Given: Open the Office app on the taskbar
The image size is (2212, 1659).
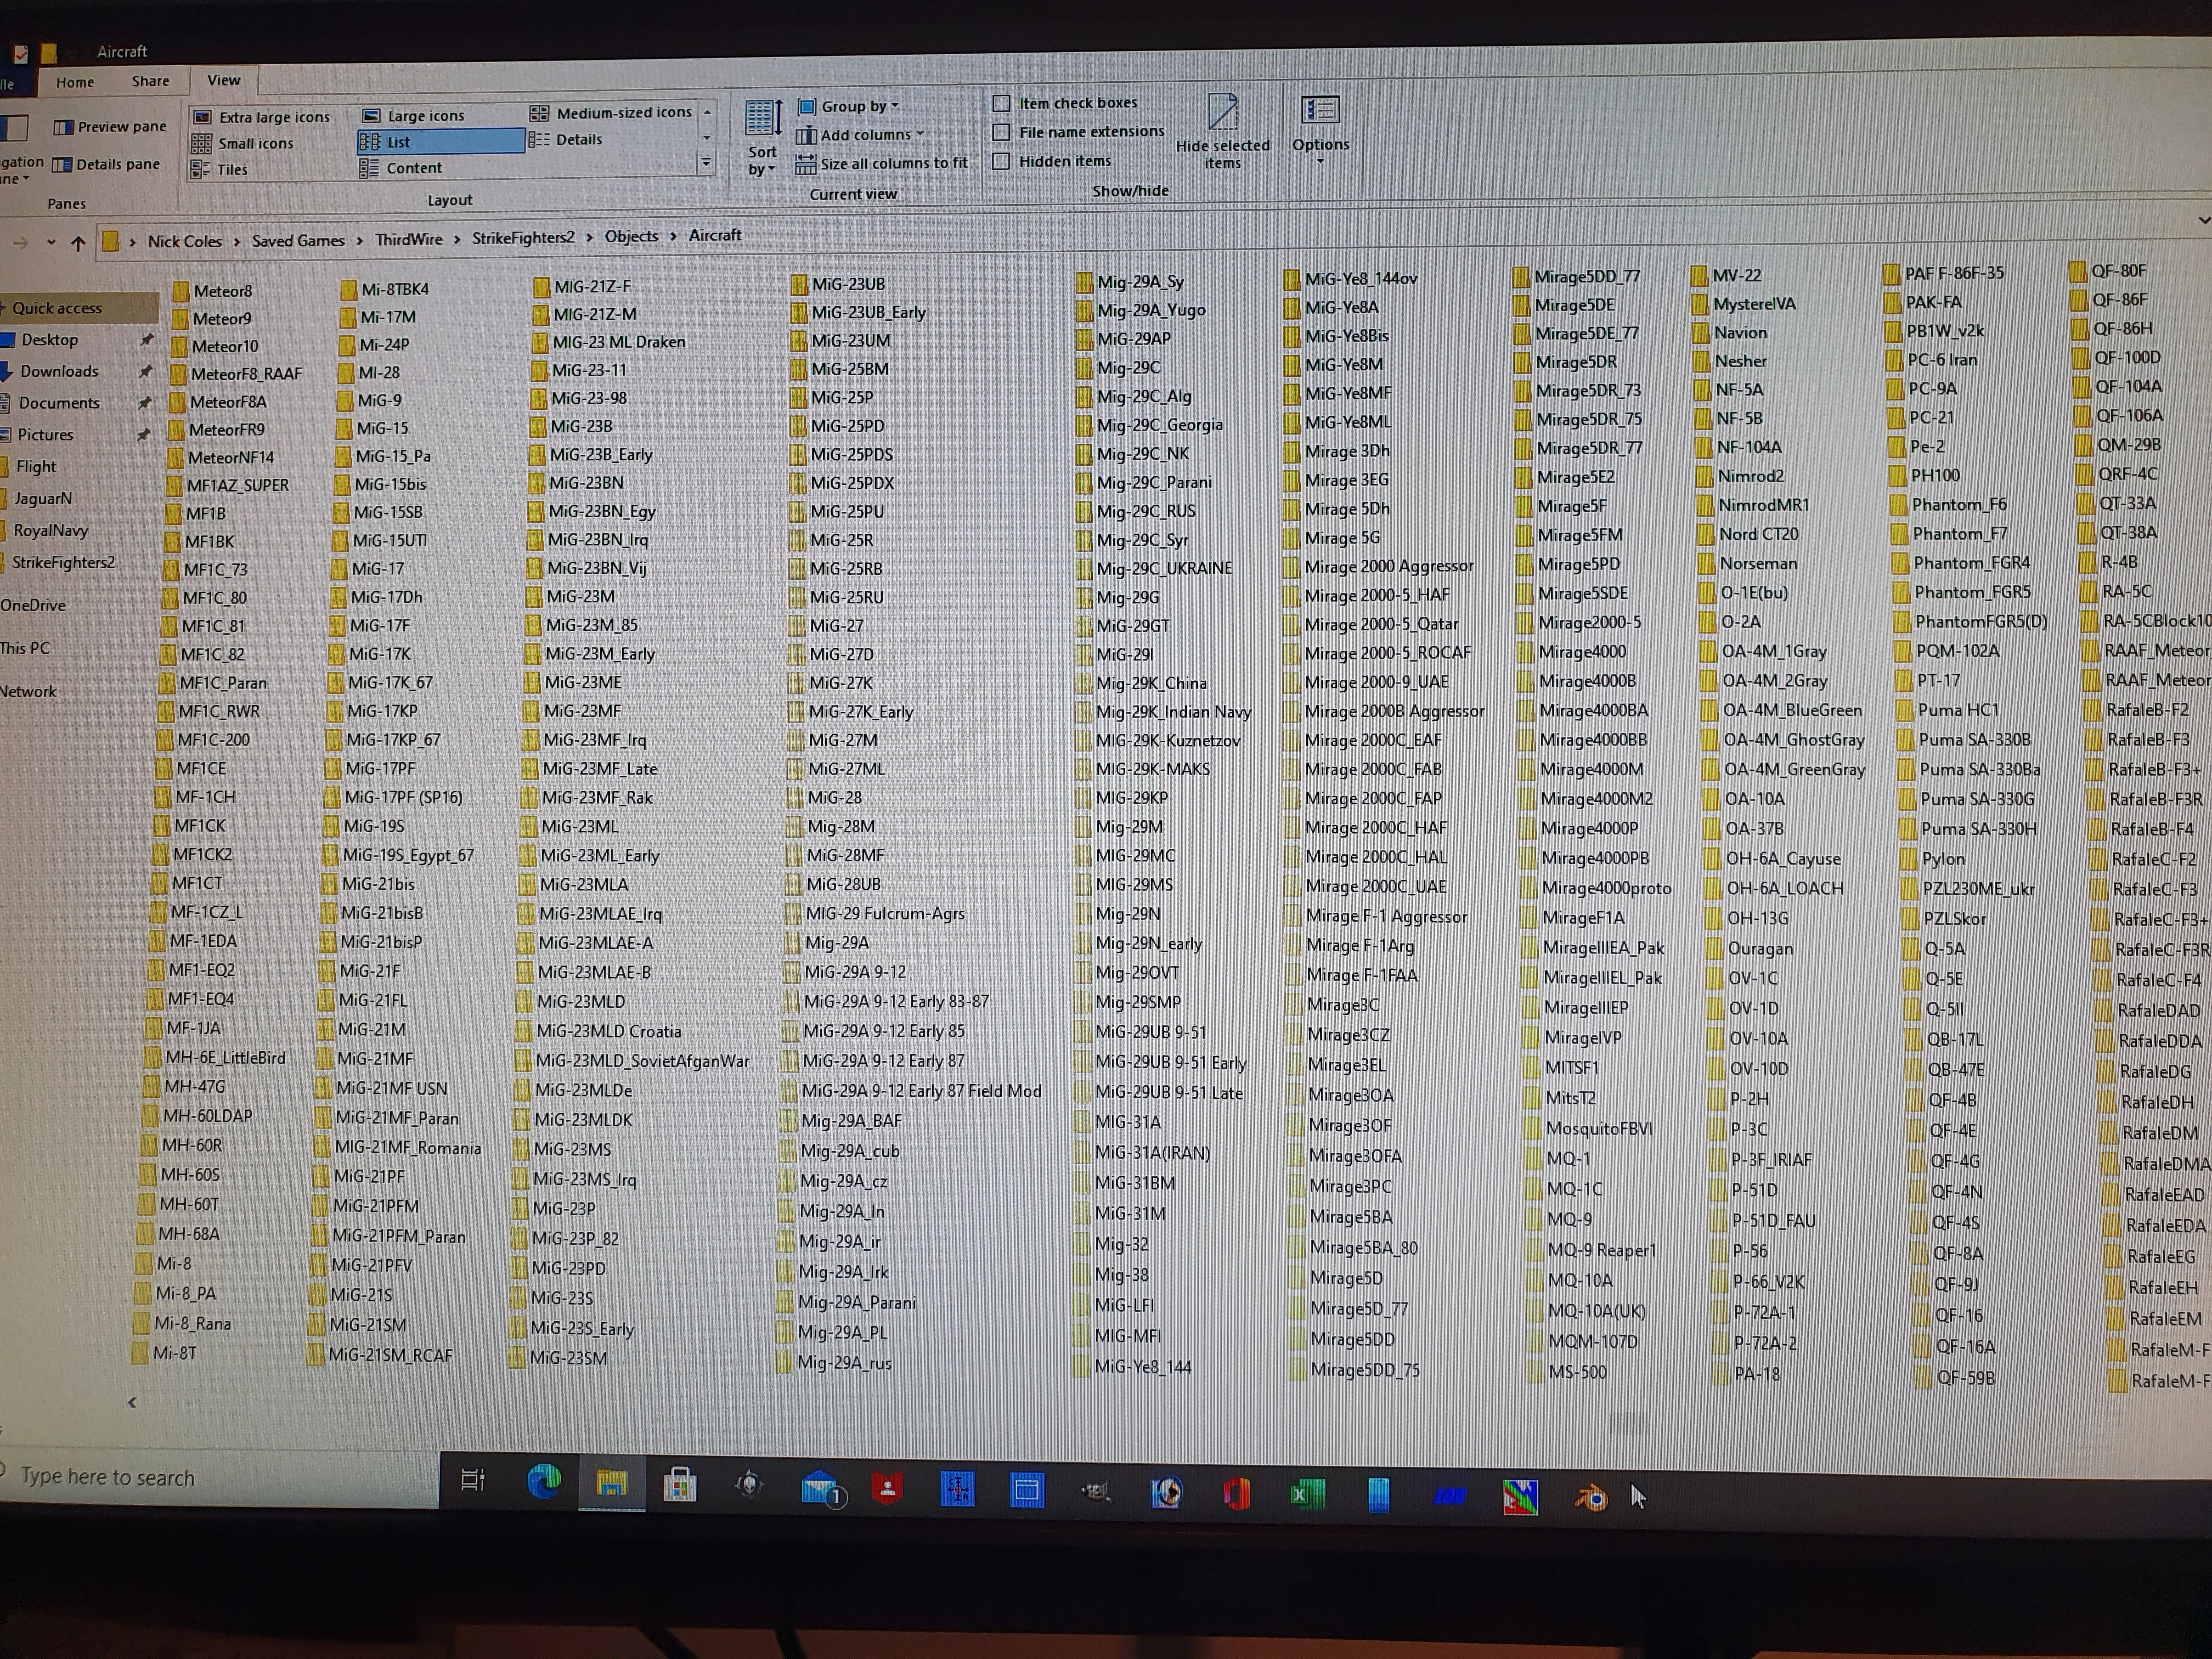Looking at the screenshot, I should [1237, 1494].
